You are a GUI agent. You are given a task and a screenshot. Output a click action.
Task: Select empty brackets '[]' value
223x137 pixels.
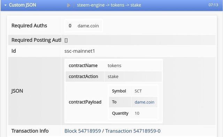(x=66, y=40)
